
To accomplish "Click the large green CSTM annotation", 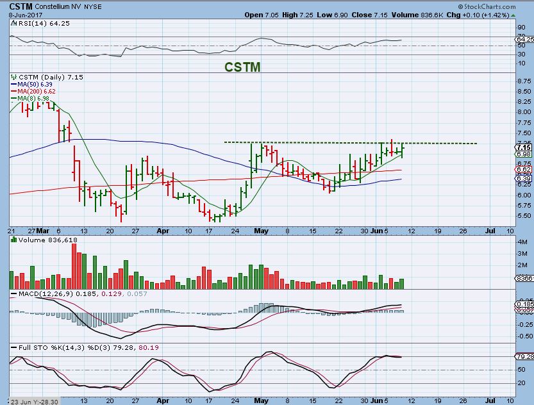I will point(242,67).
